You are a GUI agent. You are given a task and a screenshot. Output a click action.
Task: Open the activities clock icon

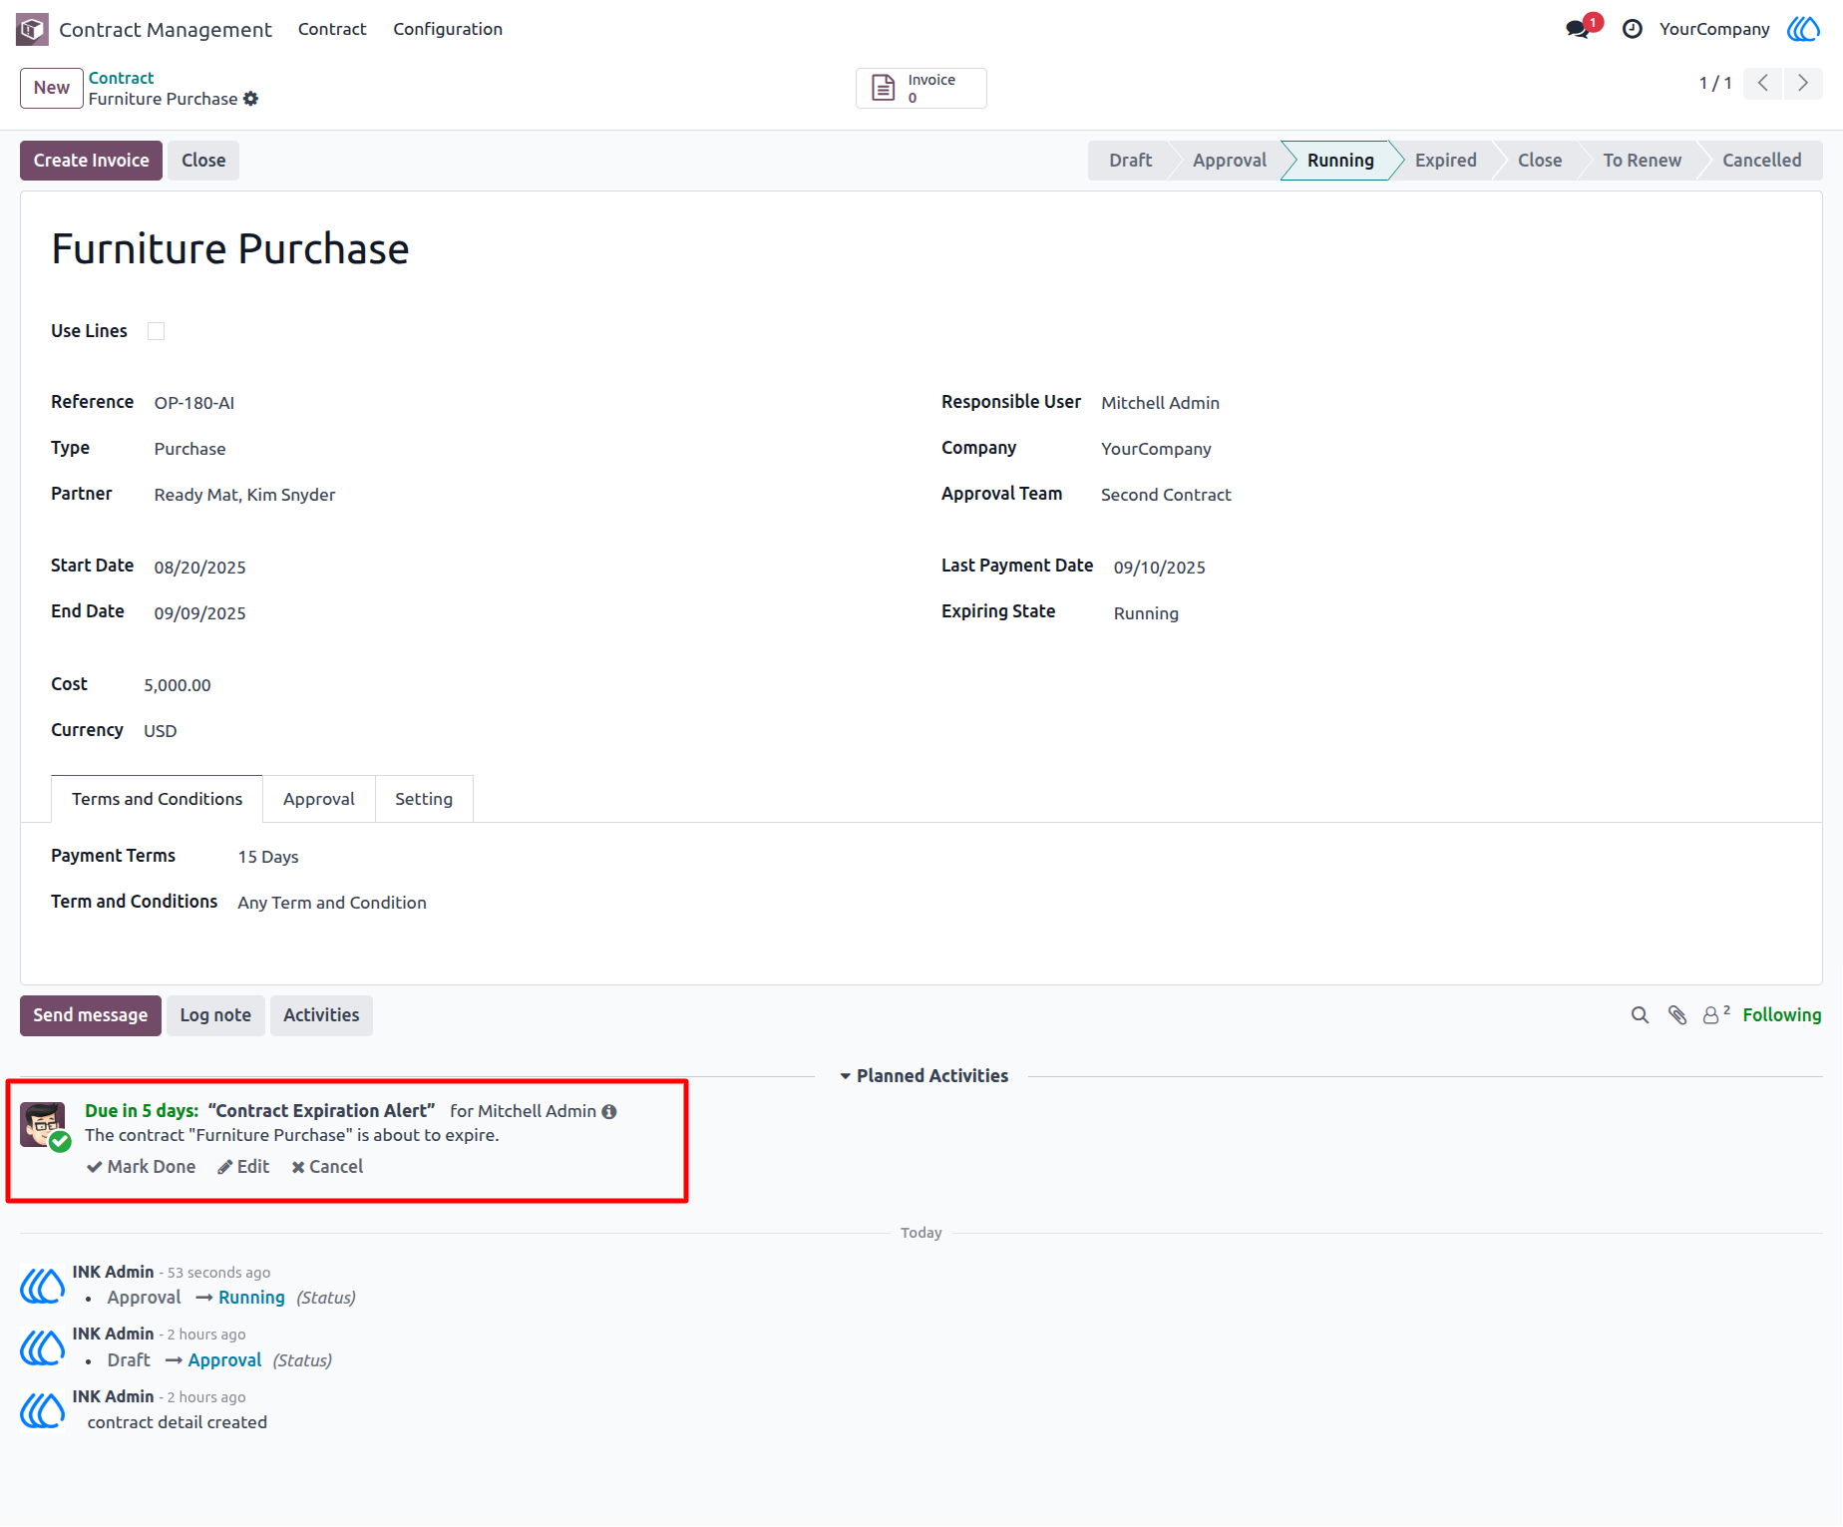tap(1633, 29)
